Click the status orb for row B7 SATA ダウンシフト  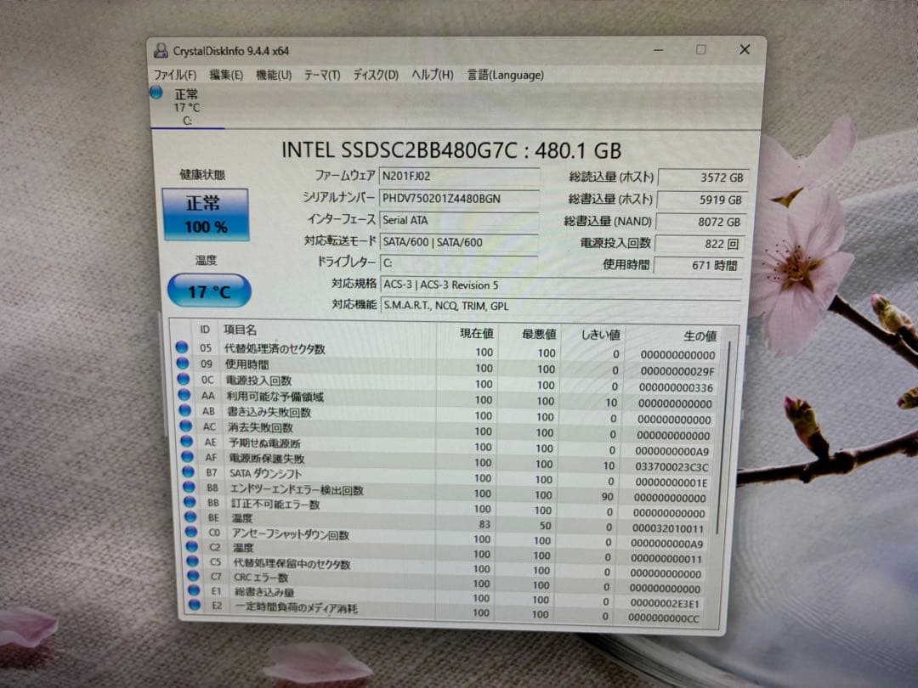pos(188,472)
